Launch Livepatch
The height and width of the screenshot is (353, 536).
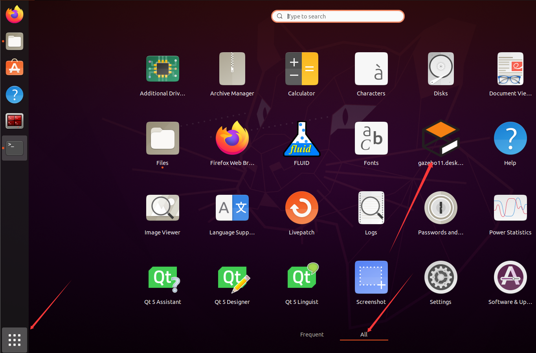[x=302, y=208]
